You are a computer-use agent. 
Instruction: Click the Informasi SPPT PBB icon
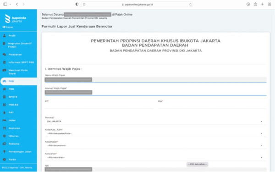[x=5, y=62]
